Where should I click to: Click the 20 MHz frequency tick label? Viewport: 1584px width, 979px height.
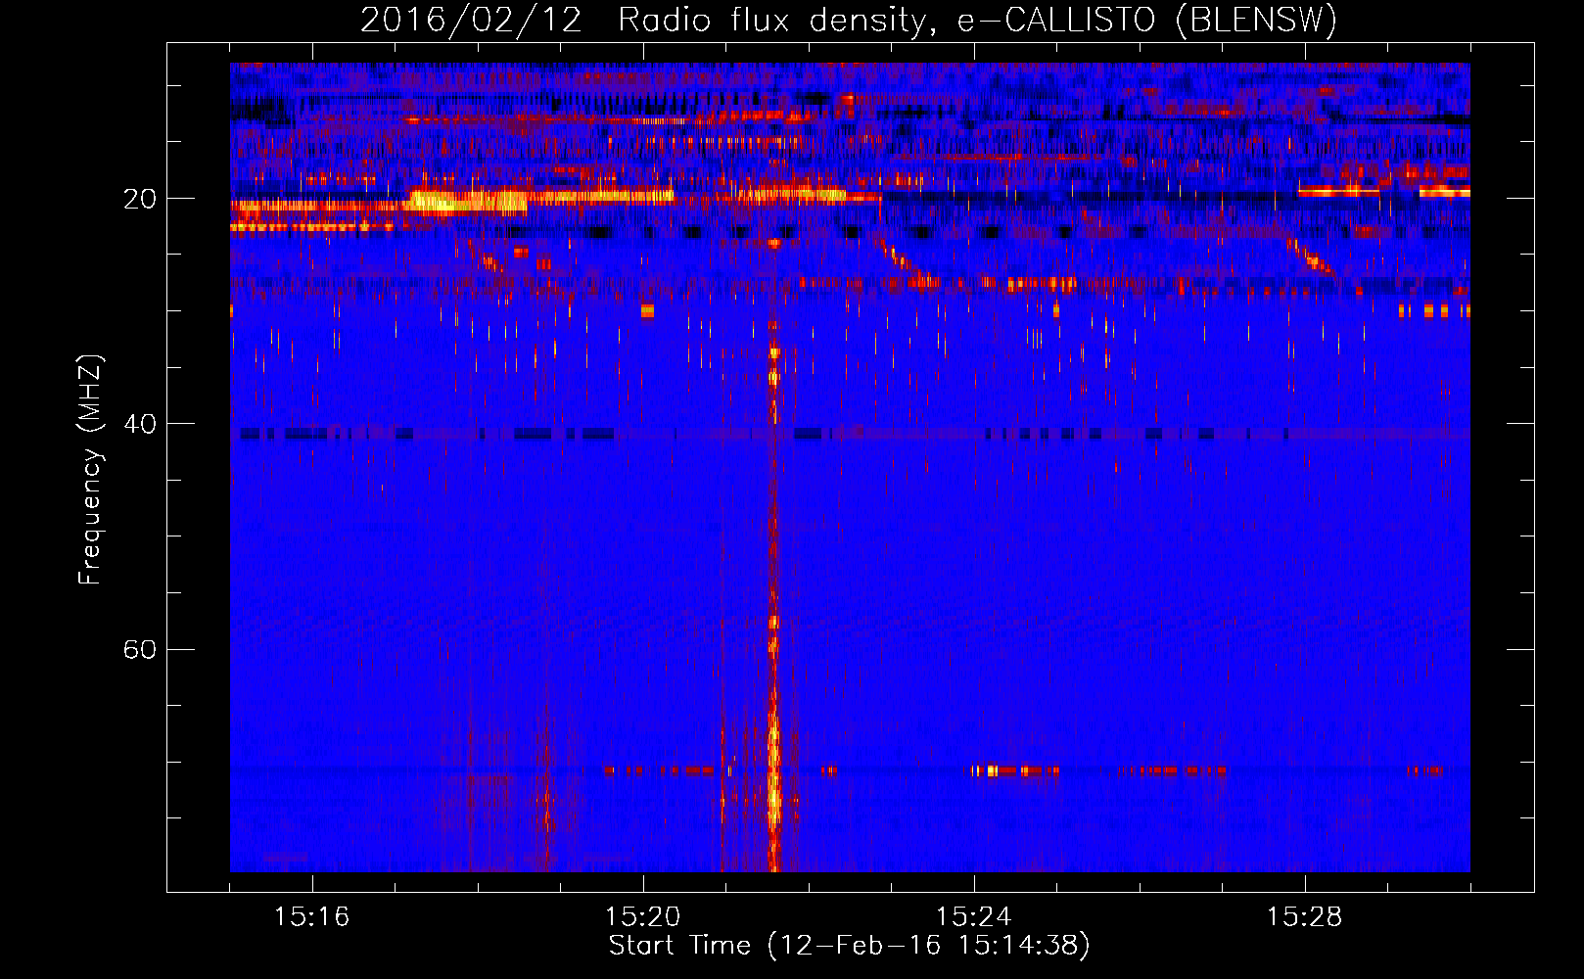pos(140,199)
